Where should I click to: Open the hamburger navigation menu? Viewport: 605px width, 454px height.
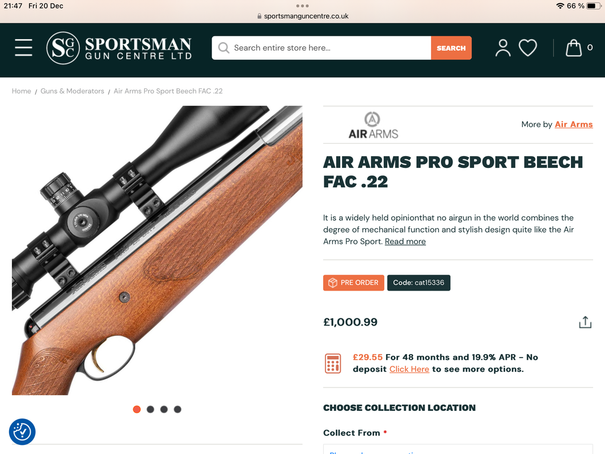24,48
